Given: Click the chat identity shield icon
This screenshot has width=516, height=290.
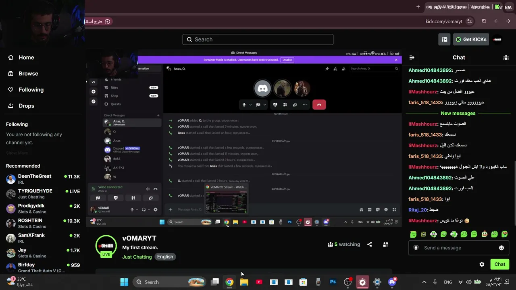Looking at the screenshot, I should point(416,248).
